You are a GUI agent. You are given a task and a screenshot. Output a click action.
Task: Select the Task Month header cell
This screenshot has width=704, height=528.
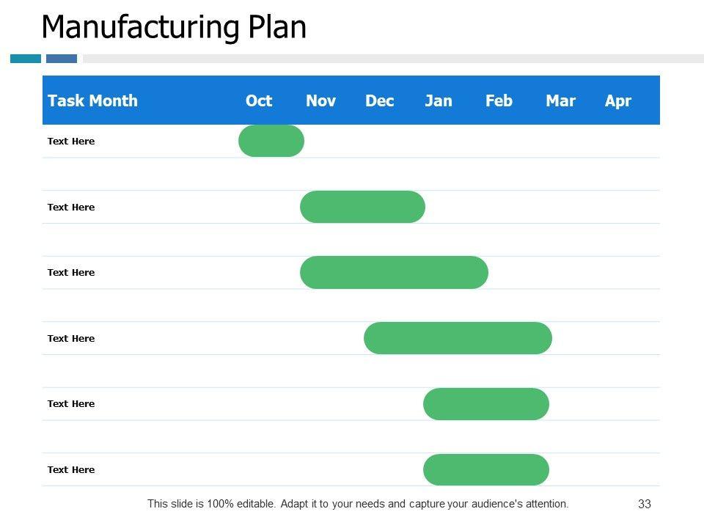[x=92, y=101]
